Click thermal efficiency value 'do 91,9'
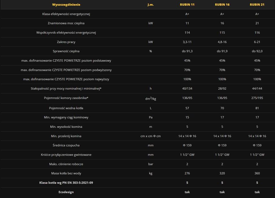The image size is (275, 198). pos(222,51)
